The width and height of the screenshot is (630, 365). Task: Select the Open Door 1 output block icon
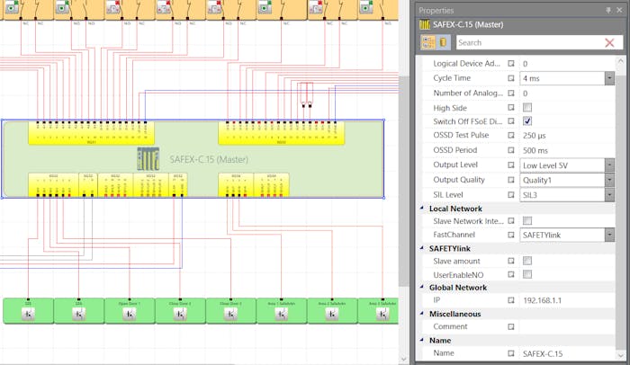point(130,314)
